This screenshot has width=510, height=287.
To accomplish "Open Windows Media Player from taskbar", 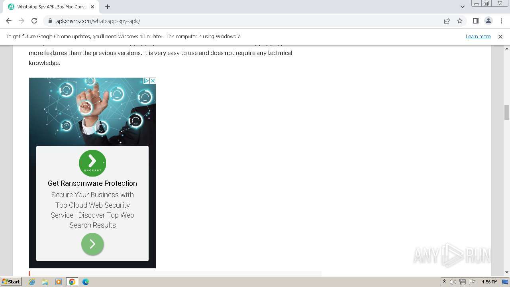I will point(59,282).
